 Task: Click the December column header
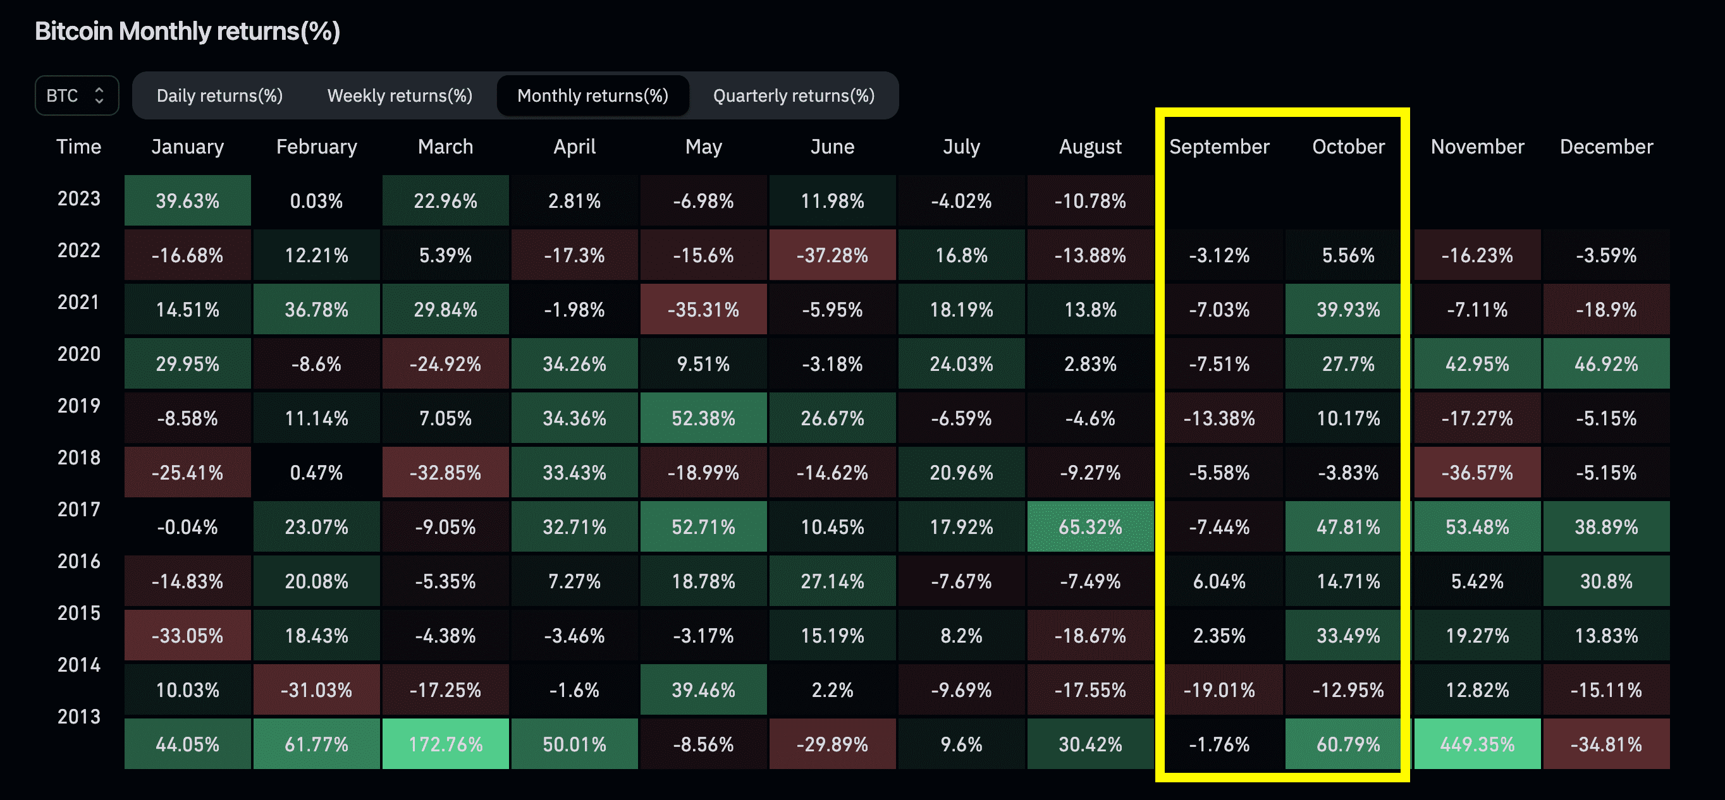coord(1607,147)
